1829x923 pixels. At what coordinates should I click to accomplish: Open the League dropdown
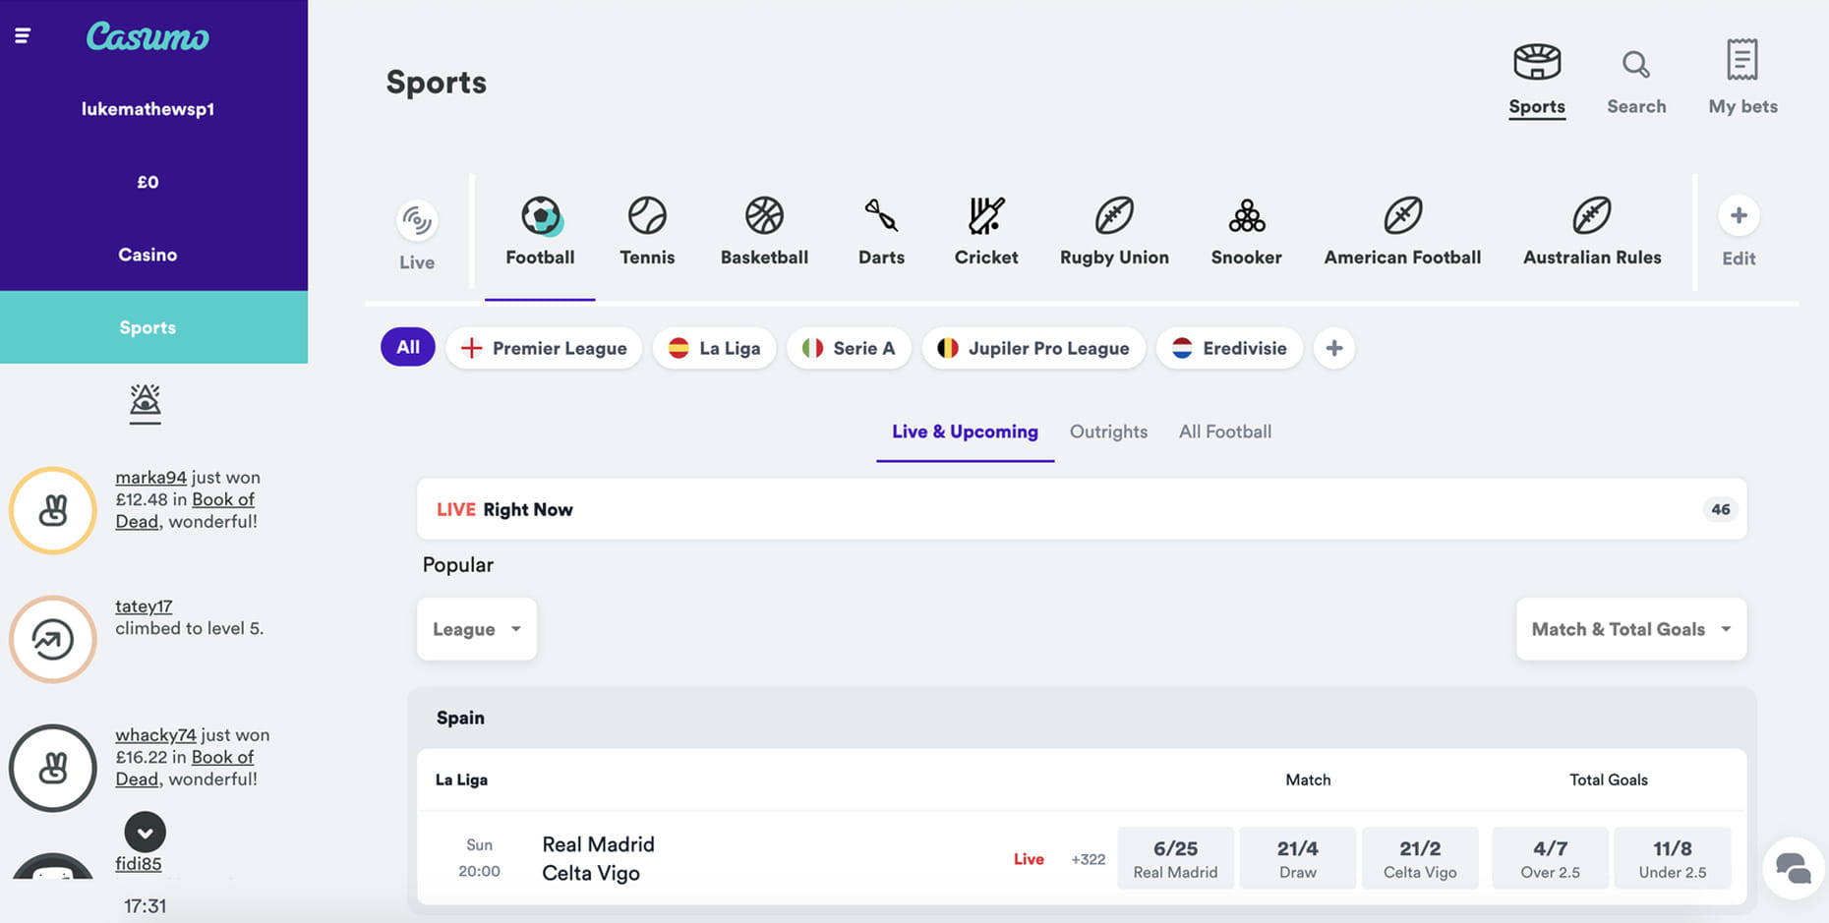point(477,629)
